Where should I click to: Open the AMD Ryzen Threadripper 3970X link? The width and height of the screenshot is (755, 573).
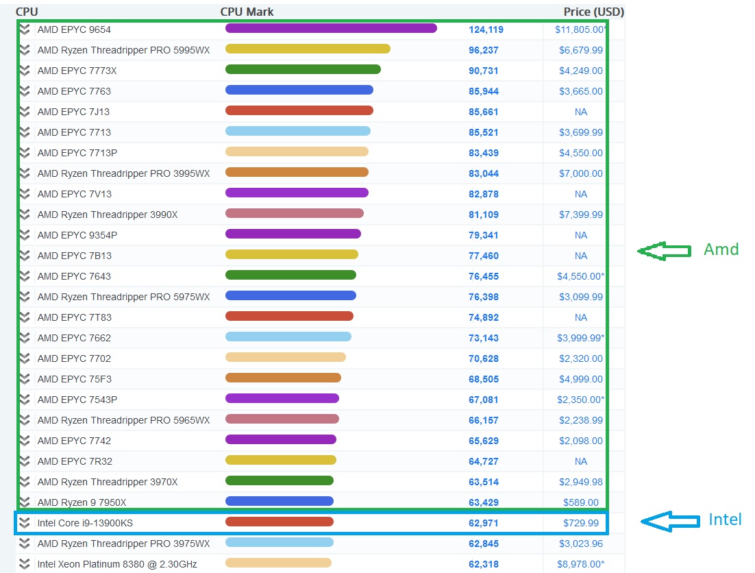108,482
